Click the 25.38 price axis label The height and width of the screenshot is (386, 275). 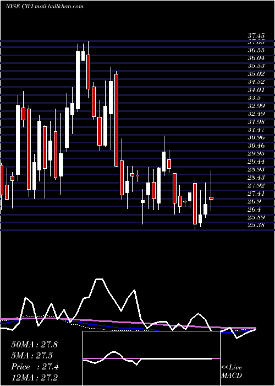(256, 225)
